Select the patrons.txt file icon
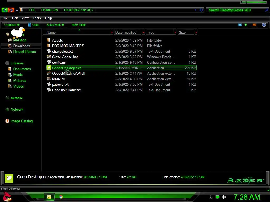 point(49,84)
